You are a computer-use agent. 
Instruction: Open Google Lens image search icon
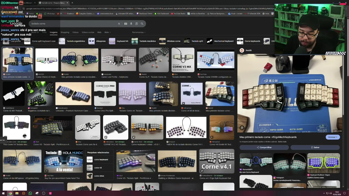point(137,24)
